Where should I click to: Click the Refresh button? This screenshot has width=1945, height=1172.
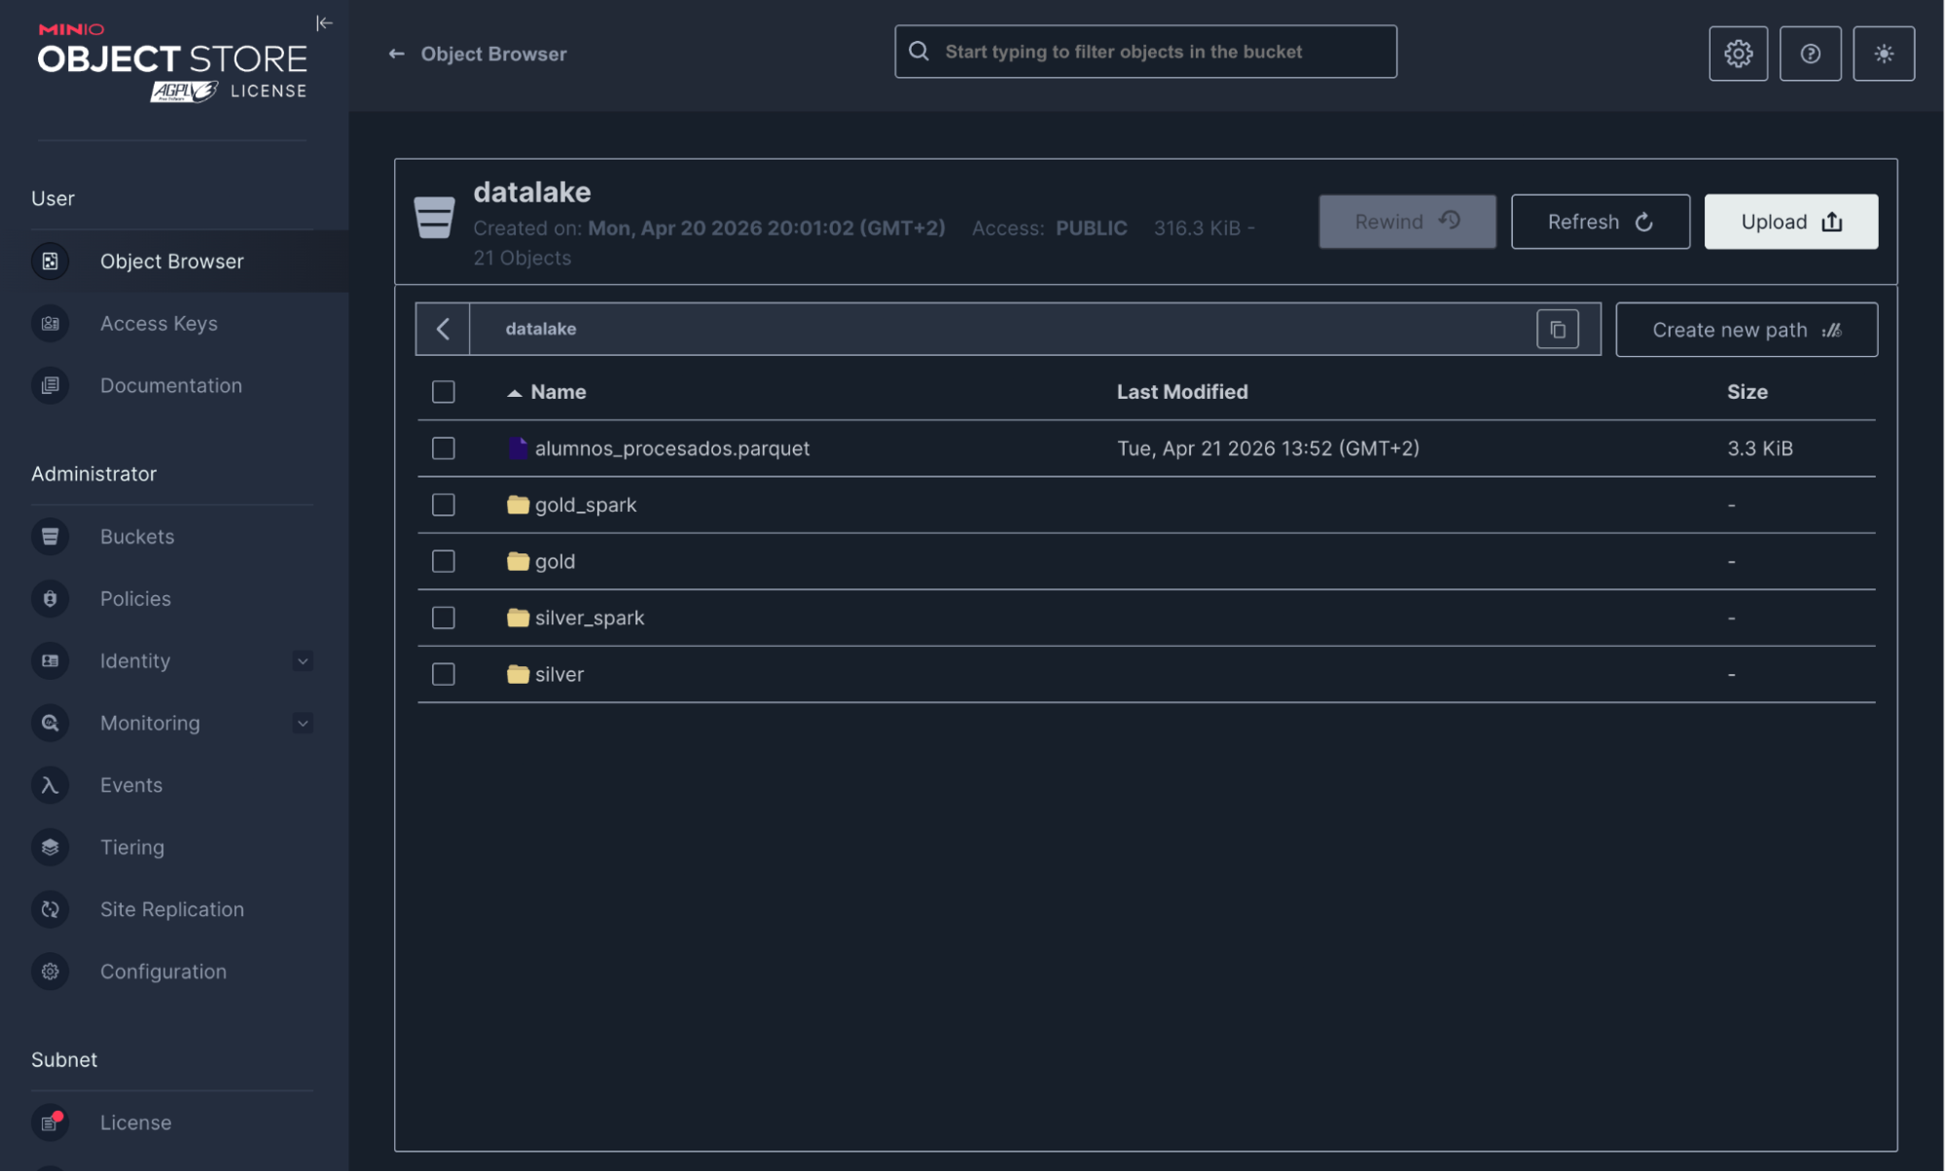[1600, 222]
